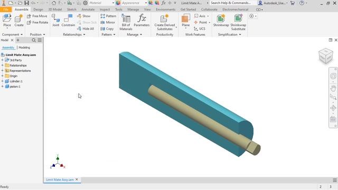Open the Model browser hamburger menu

40,40
